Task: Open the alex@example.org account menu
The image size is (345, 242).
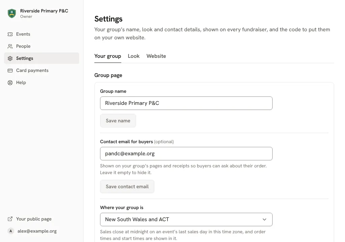Action: point(41,231)
